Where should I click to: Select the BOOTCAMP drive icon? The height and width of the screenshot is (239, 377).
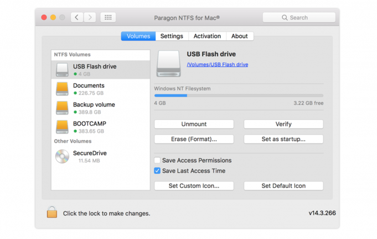click(62, 126)
